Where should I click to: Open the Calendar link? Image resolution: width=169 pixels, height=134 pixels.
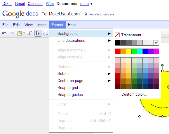pos(35,4)
